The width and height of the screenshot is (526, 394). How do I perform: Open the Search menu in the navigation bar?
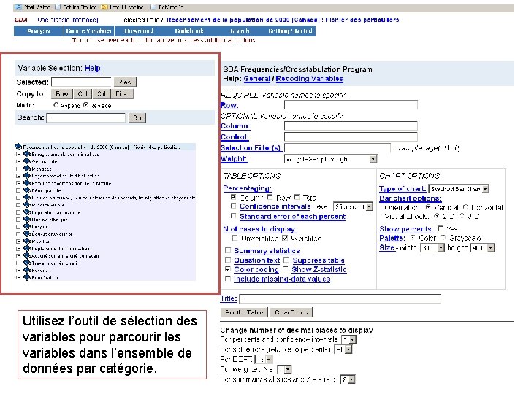coord(240,31)
